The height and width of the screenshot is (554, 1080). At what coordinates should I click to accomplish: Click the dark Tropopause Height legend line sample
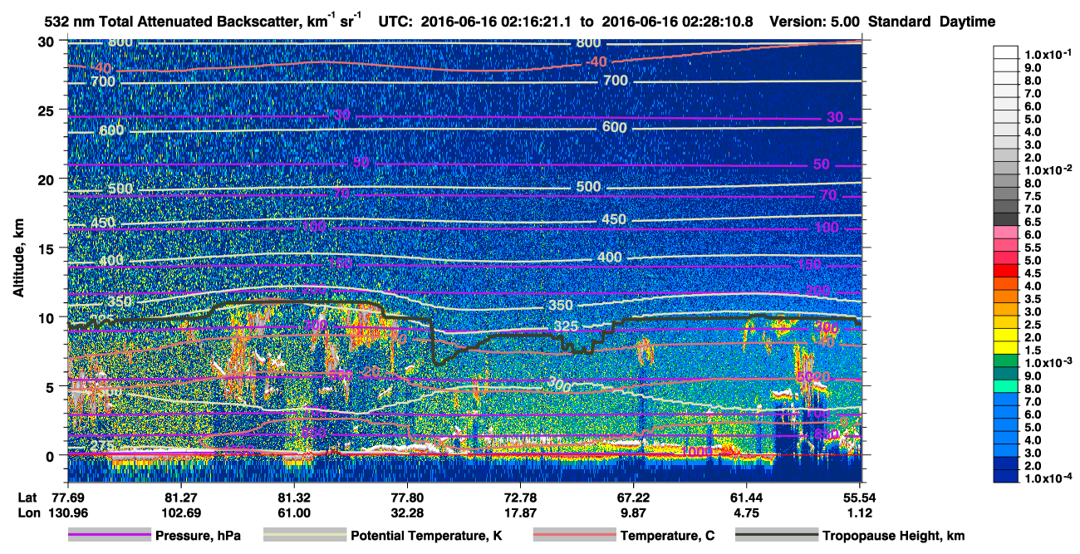point(776,536)
